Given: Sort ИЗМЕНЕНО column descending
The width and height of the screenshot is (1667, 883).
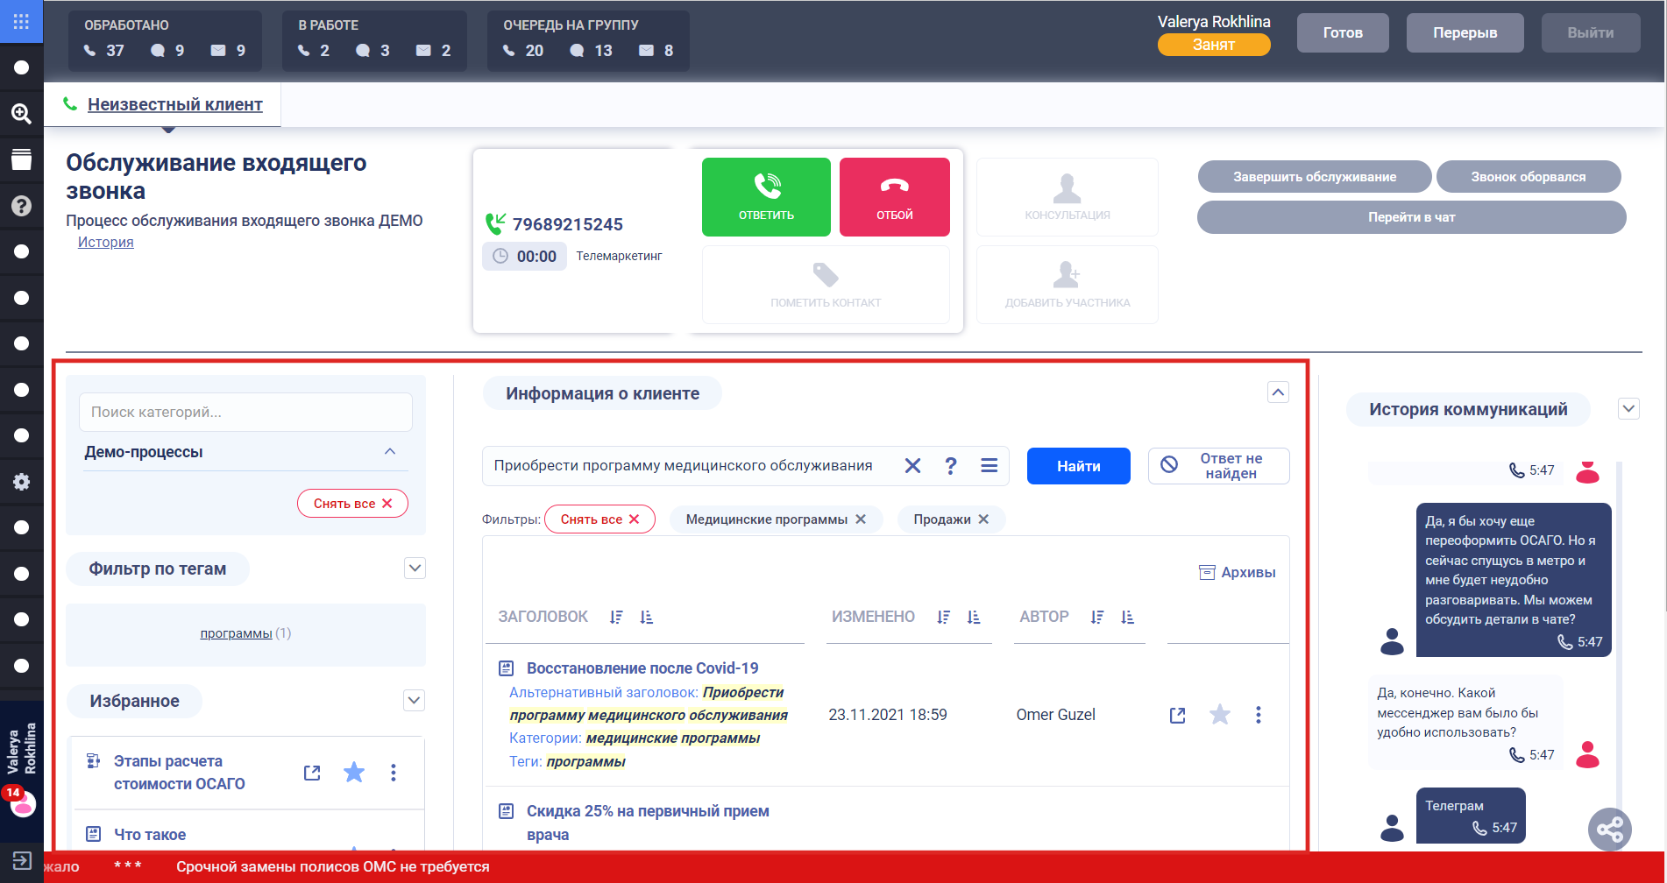Looking at the screenshot, I should pos(943,618).
